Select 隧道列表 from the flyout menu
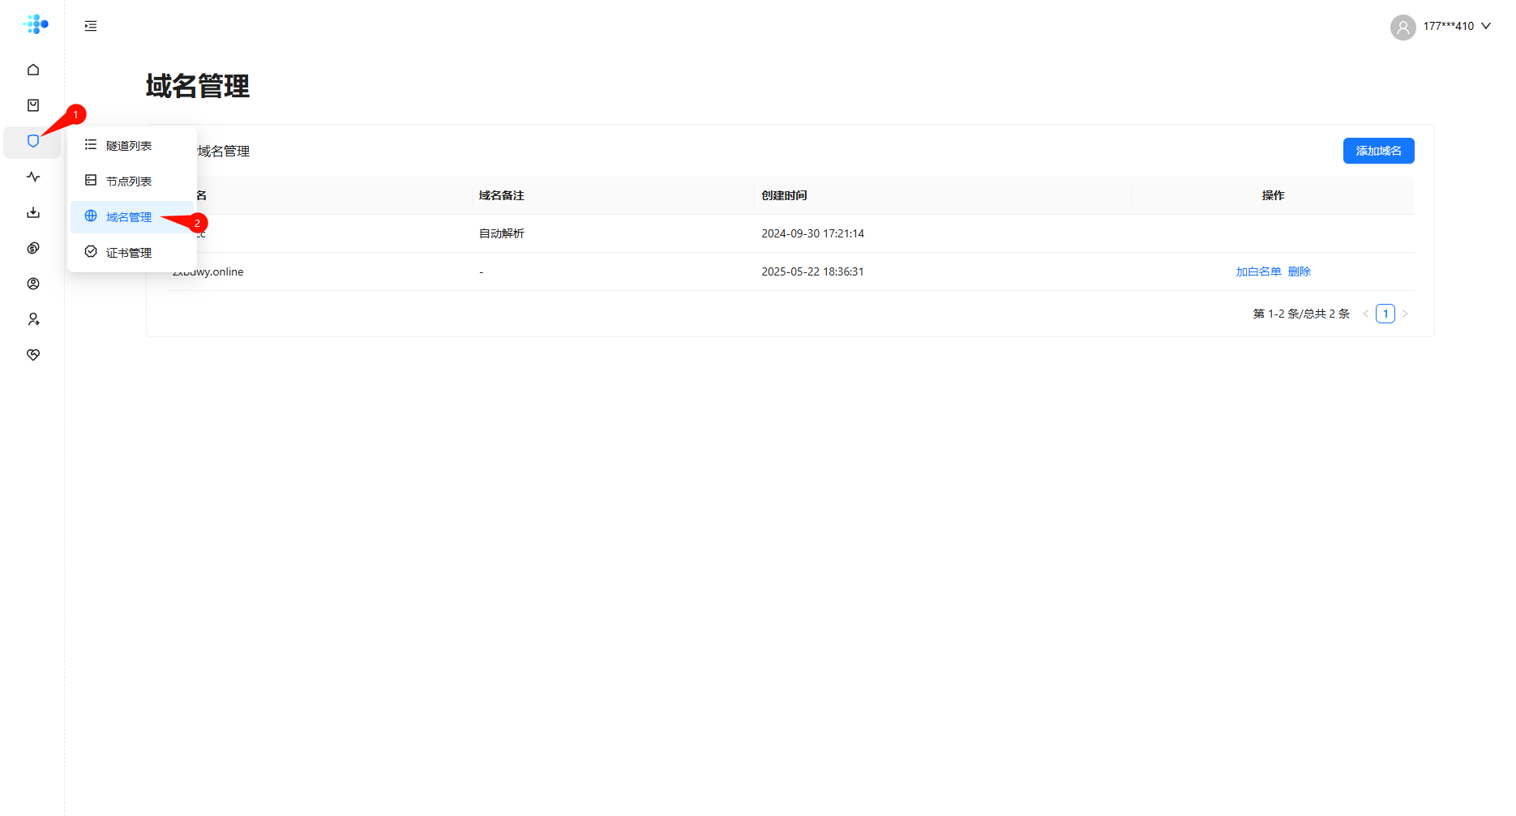 coord(129,146)
